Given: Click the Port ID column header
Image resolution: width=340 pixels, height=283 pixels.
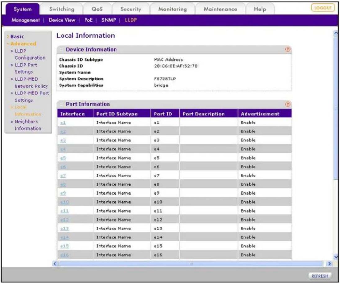Looking at the screenshot, I should point(165,114).
